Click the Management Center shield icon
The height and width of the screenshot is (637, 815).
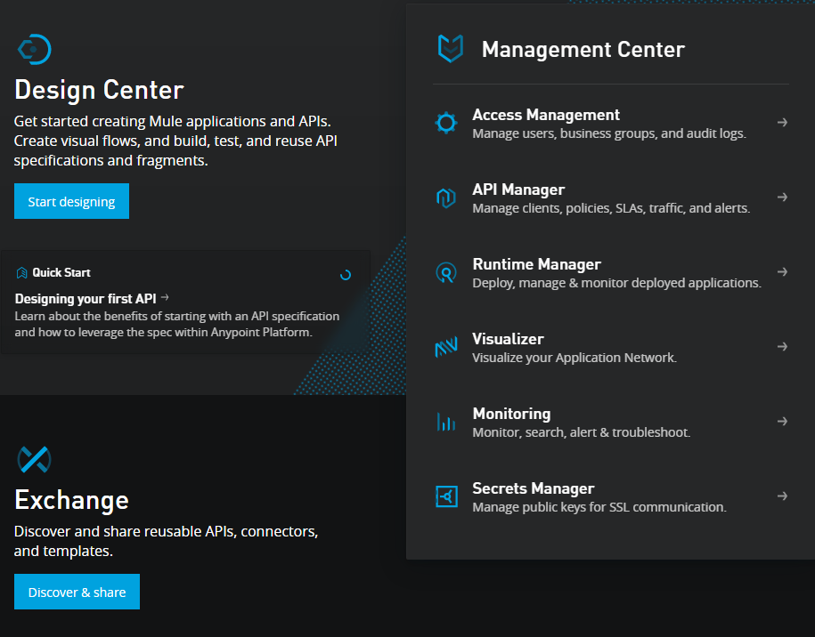[x=450, y=49]
